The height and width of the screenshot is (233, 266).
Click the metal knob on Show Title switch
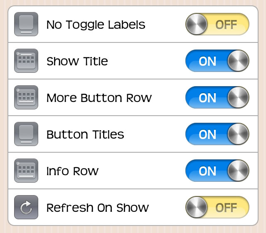coord(238,61)
